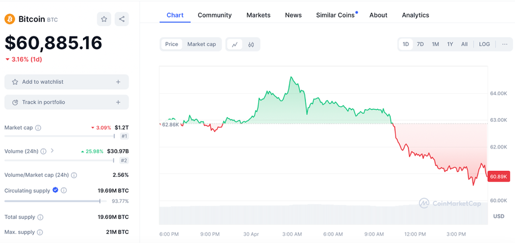Open the chart more options ellipsis
Viewport: 515px width, 243px height.
click(505, 44)
